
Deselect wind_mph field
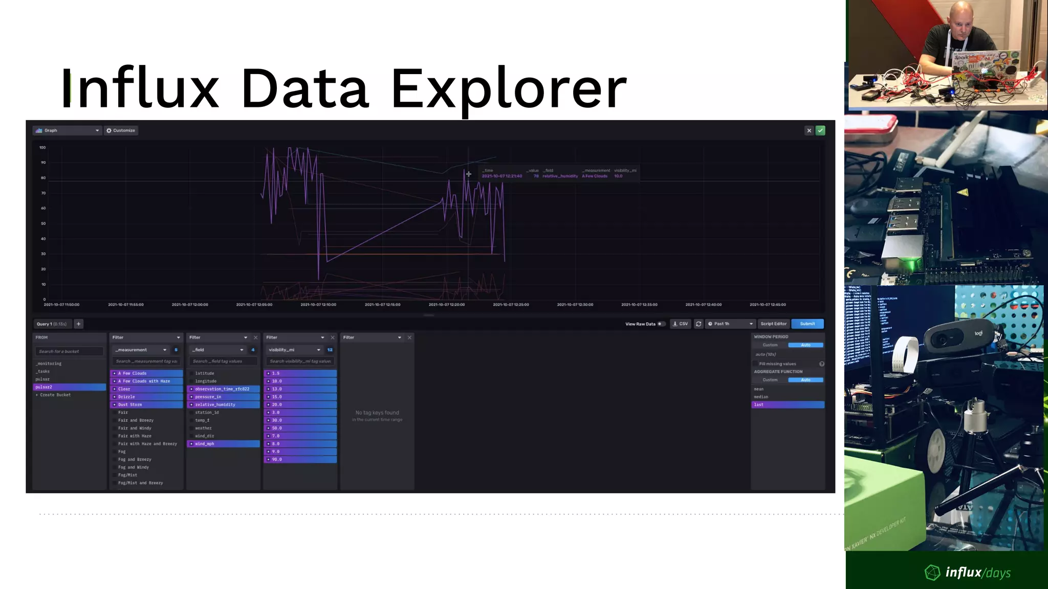(224, 444)
